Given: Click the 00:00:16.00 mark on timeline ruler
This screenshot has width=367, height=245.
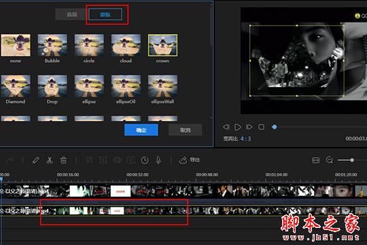Looking at the screenshot, I should pos(68,175).
